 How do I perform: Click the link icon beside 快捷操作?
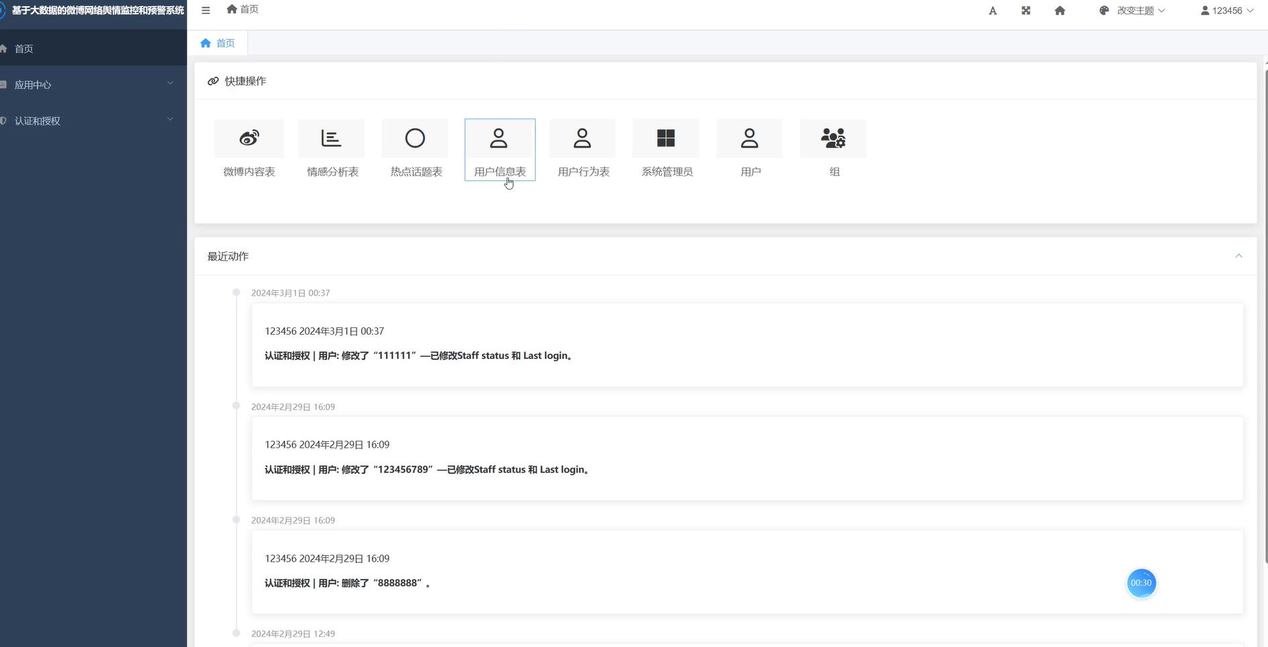click(213, 81)
